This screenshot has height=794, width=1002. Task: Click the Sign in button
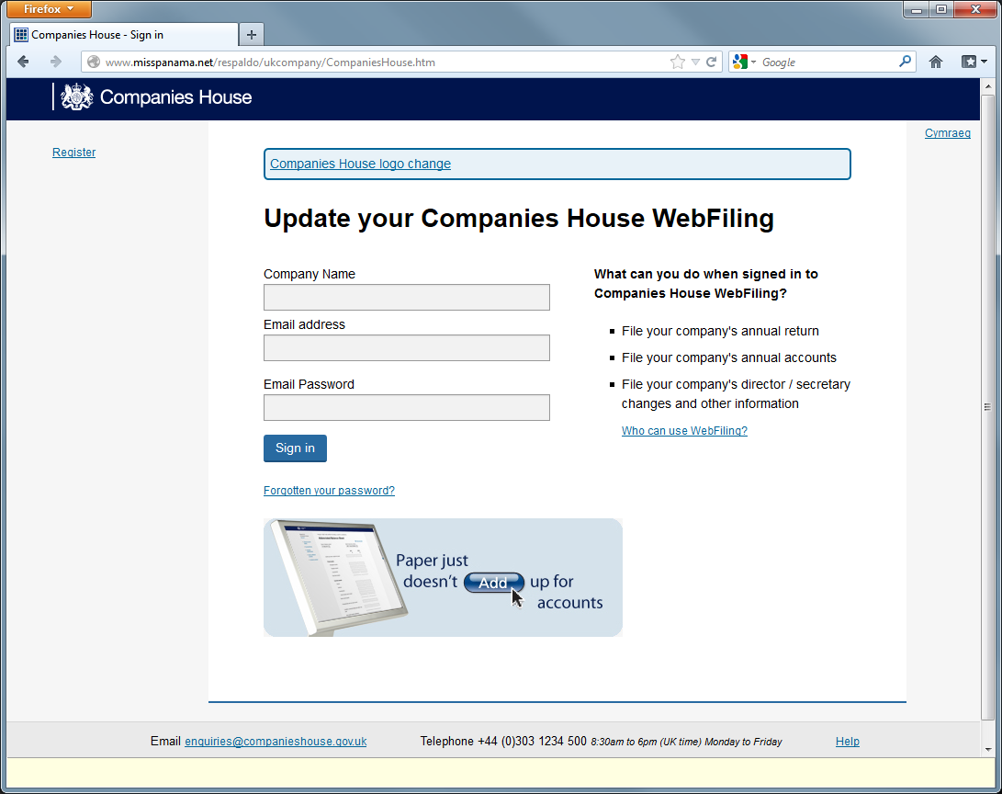point(295,448)
